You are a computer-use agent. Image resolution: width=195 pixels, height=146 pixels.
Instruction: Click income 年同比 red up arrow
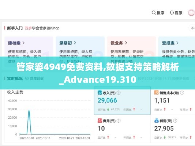tap(134, 109)
